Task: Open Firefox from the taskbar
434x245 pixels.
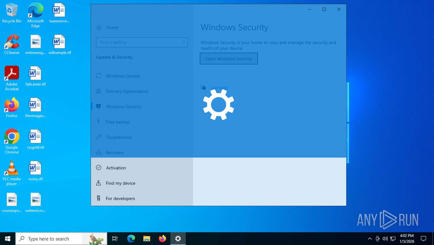Action: tap(162, 239)
